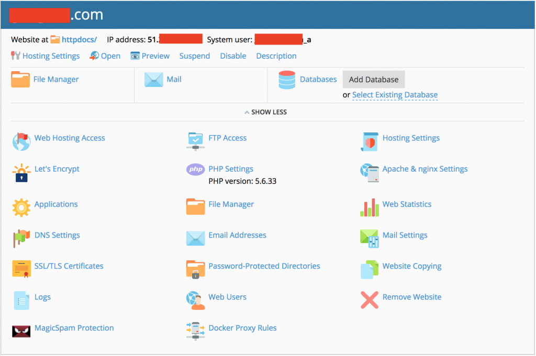This screenshot has height=356, width=536.
Task: Collapse the section with Show Less
Action: click(x=265, y=112)
